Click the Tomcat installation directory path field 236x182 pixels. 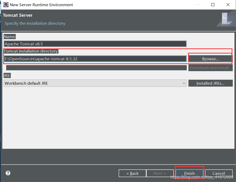(x=95, y=59)
